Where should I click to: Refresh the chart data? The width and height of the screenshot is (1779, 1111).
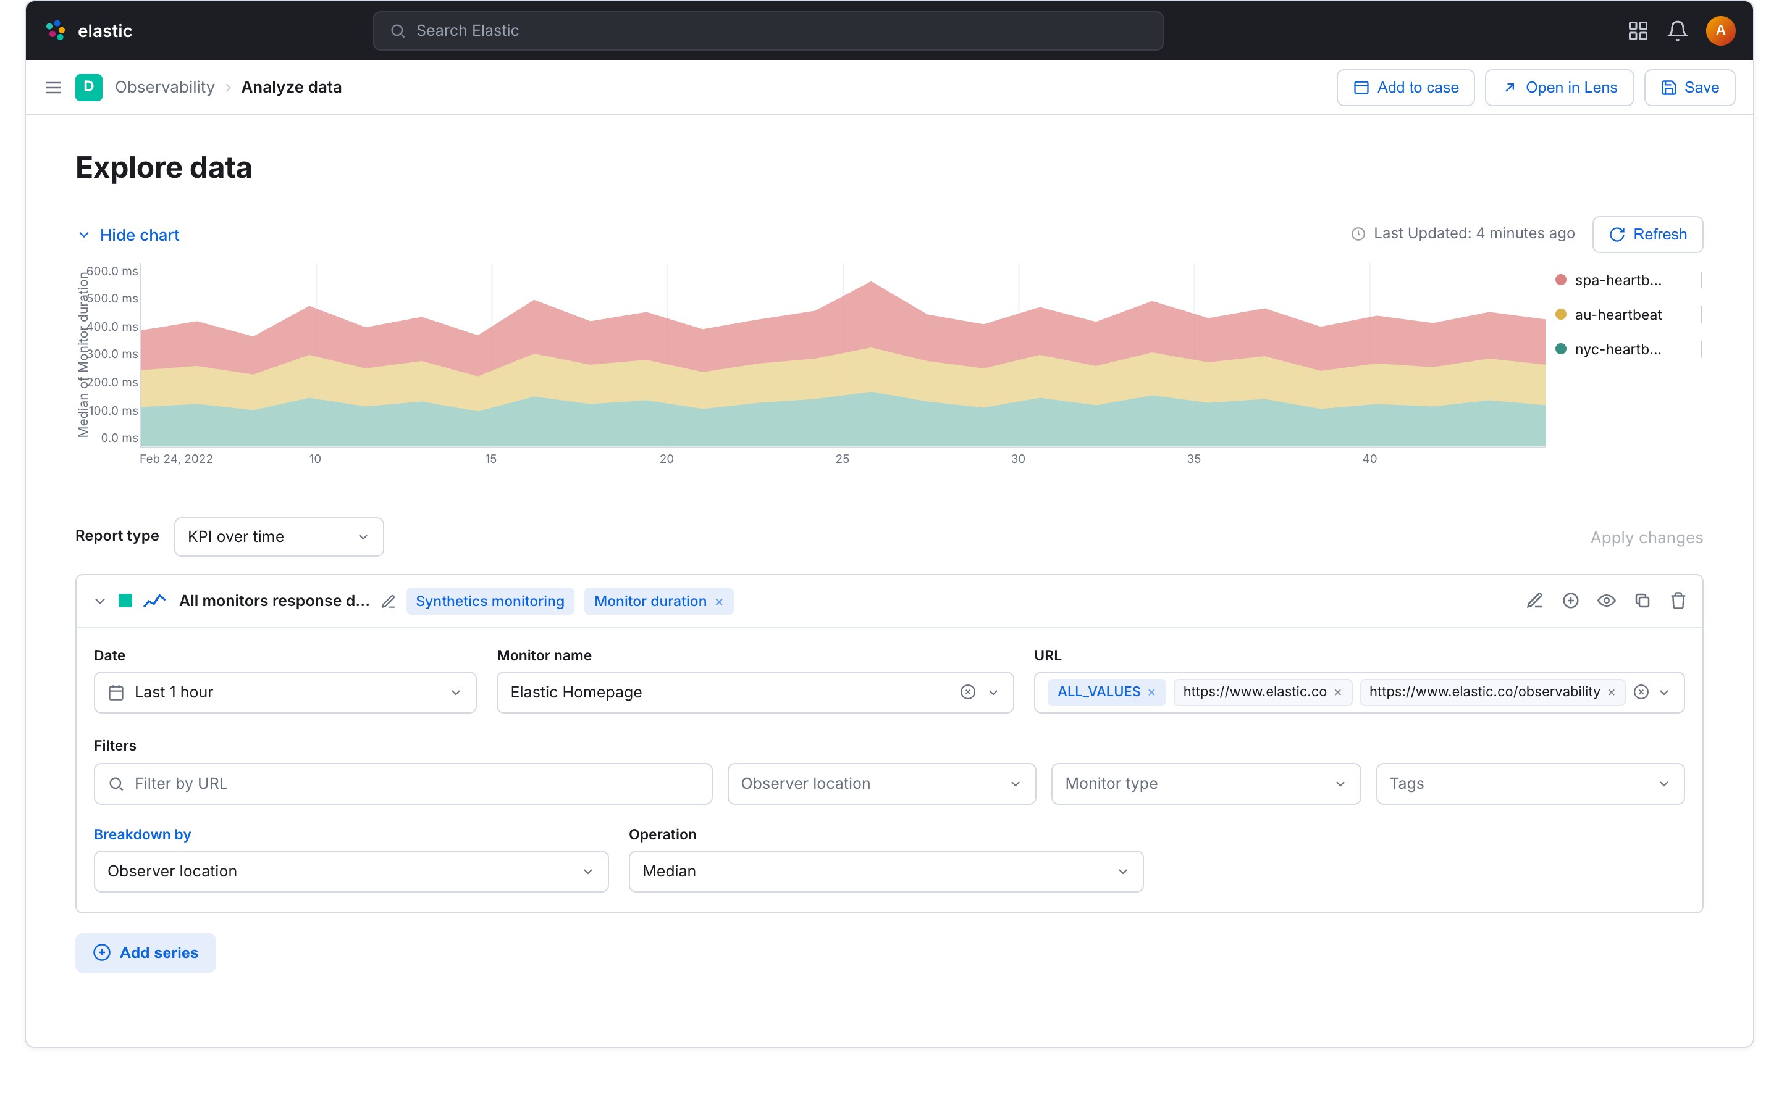(1647, 235)
